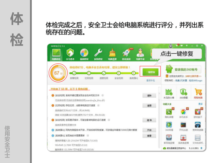Launch the 文件粉碎机 file shredder

198,139
